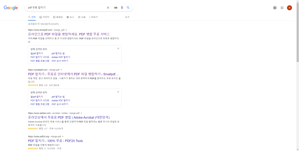Expand the arrow beside the tools.pdf24.org URL

point(63,137)
